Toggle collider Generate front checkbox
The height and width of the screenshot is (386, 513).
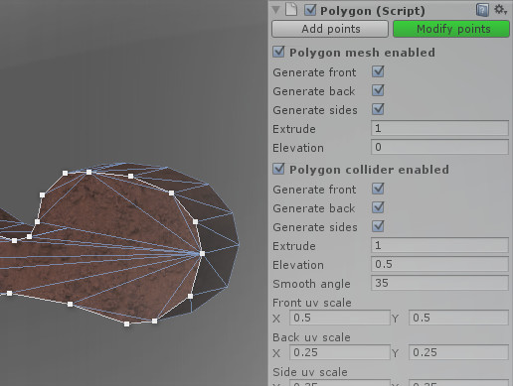(x=378, y=189)
